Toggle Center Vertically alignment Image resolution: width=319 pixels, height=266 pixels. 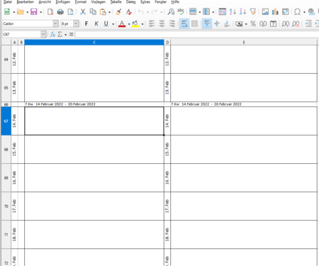point(217,23)
